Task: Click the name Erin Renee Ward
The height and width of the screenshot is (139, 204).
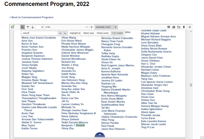Action: [x=71, y=40]
